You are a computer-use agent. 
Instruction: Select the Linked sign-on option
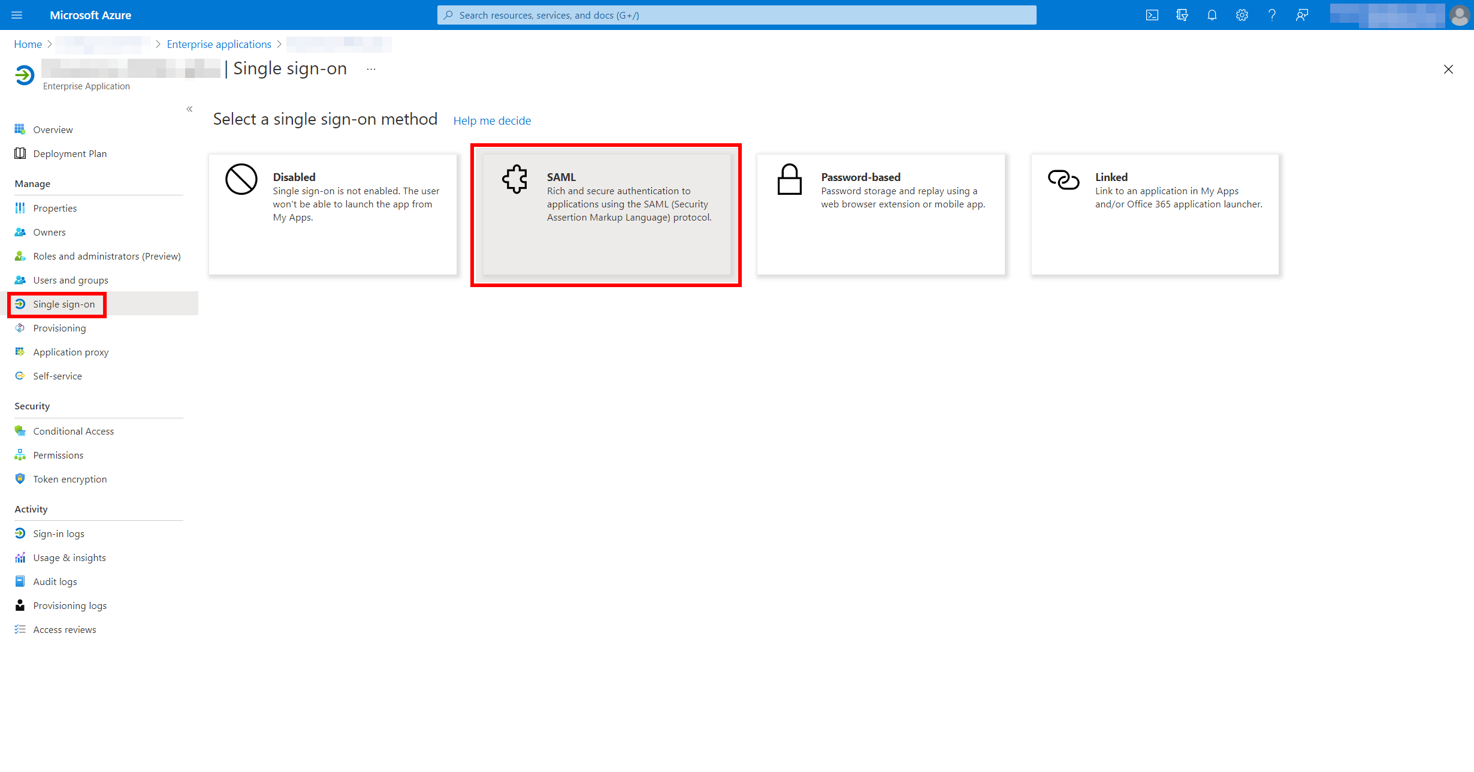tap(1155, 215)
